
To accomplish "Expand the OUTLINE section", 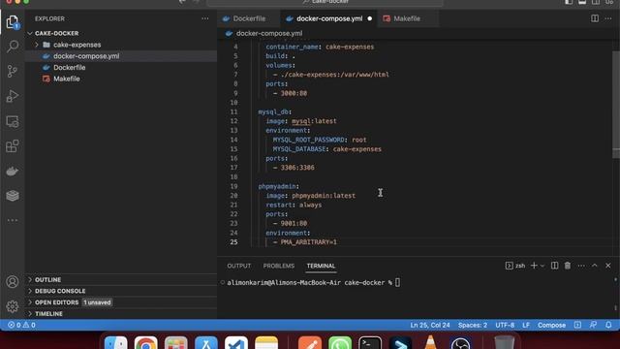I will point(47,280).
